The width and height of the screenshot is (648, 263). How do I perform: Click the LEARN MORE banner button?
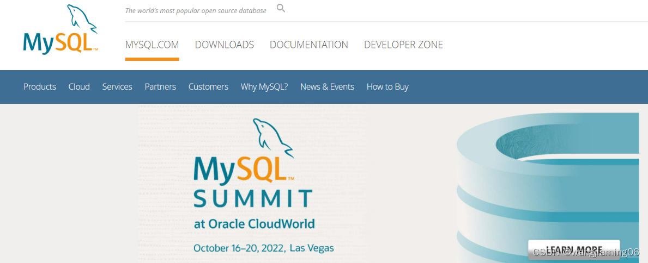(x=574, y=250)
